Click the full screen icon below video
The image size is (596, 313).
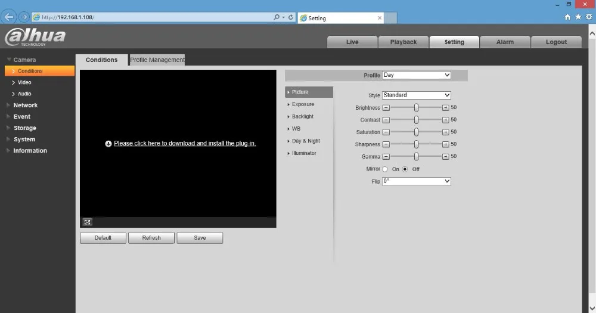[88, 222]
